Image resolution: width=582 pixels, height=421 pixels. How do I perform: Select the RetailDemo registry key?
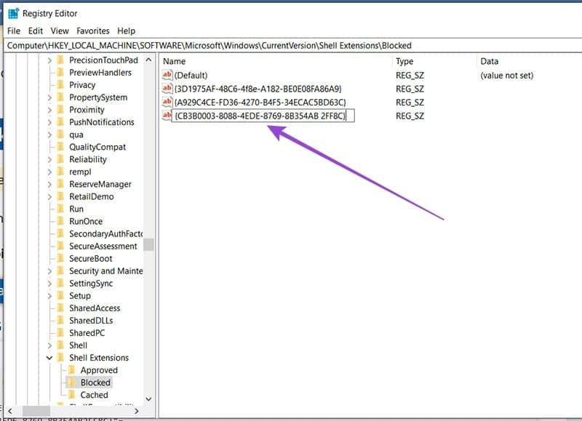point(92,196)
